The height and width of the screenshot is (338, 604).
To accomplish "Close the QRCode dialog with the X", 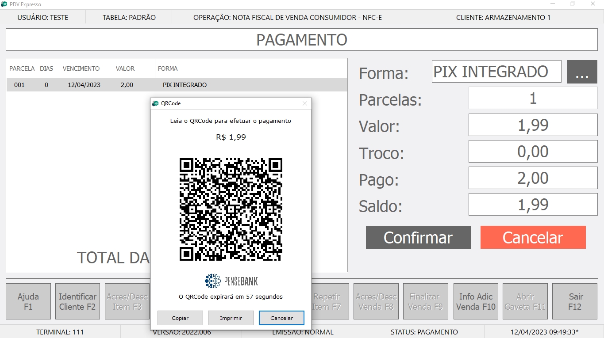I will tap(304, 103).
